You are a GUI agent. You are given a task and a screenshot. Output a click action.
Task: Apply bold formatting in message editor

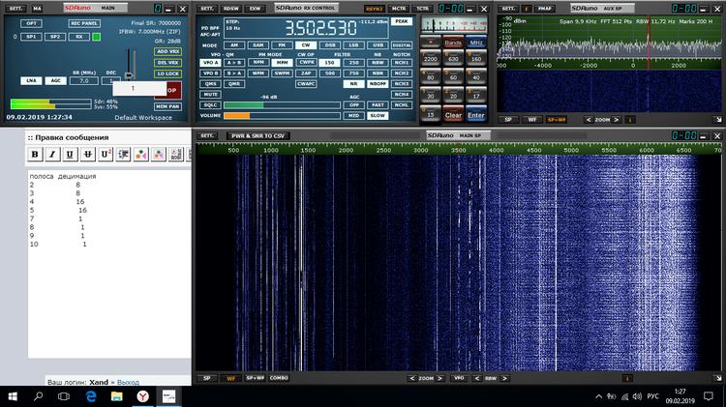[x=35, y=155]
